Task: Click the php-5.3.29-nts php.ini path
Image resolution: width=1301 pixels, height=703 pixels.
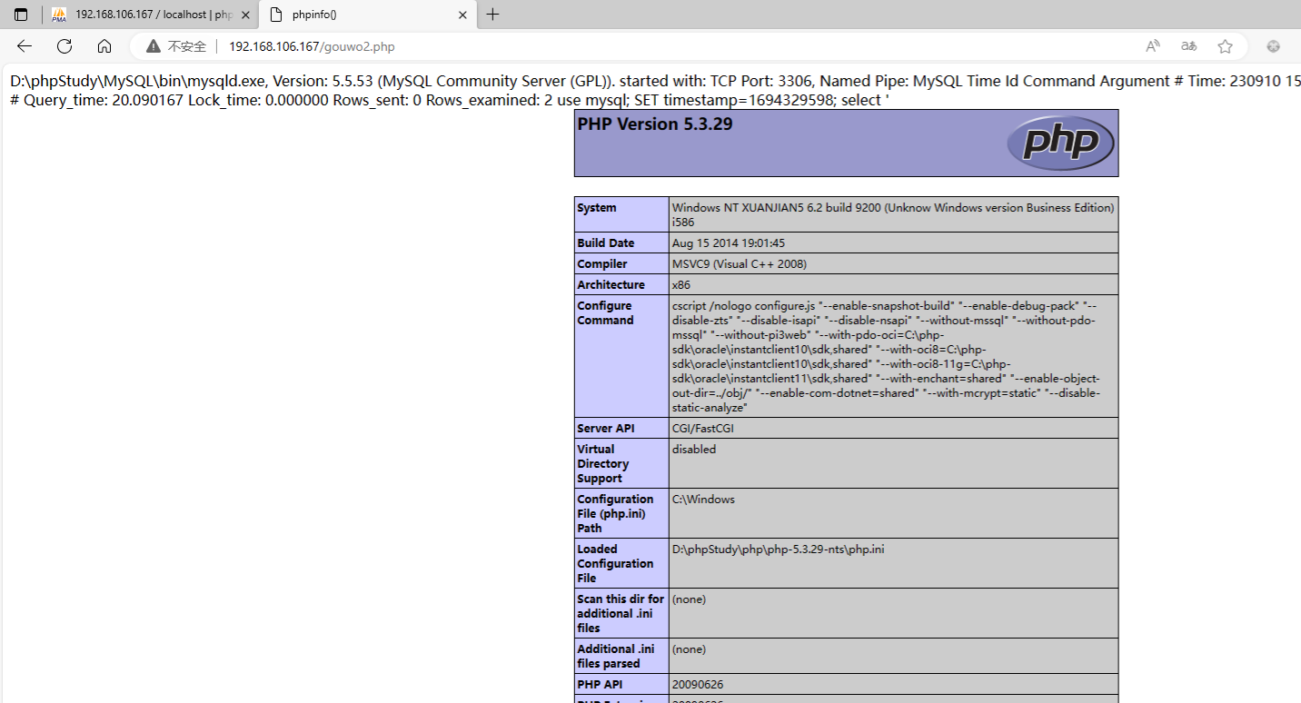Action: coord(779,550)
